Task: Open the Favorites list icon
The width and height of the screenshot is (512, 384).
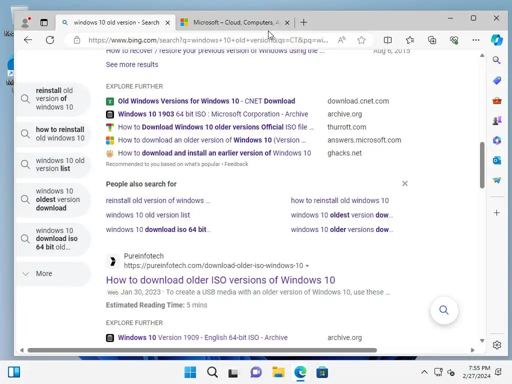Action: (x=410, y=40)
